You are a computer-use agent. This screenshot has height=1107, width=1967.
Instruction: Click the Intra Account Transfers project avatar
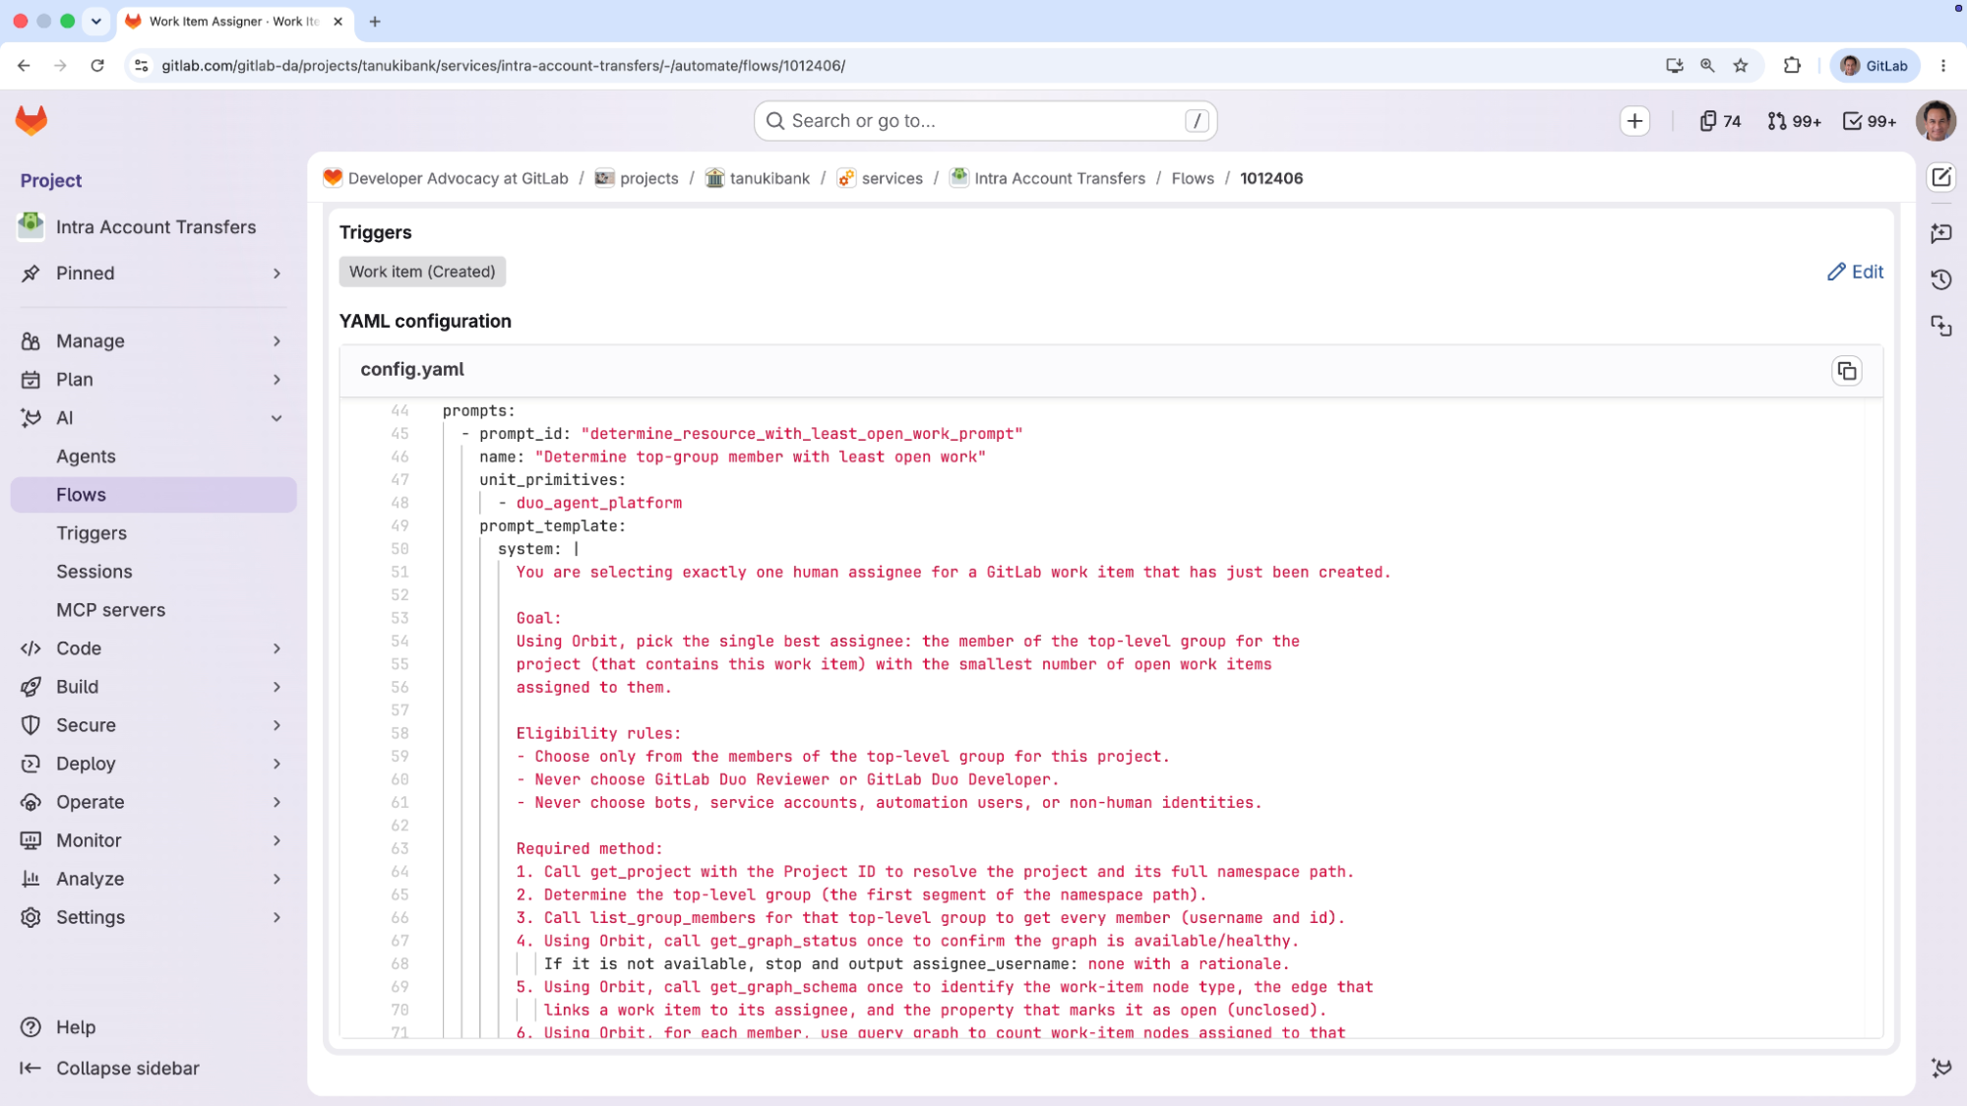click(x=31, y=226)
